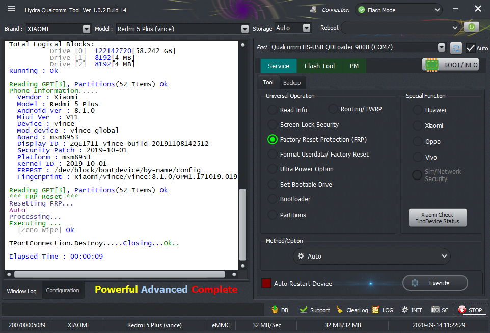Click the eMMC status bar entry
The image size is (490, 333).
[221, 325]
